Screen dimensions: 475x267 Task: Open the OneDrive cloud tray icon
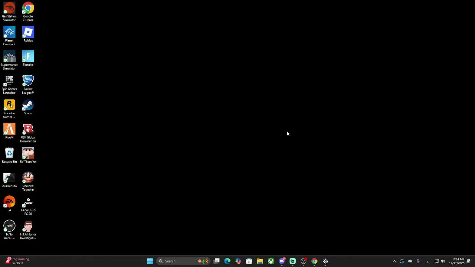point(410,261)
